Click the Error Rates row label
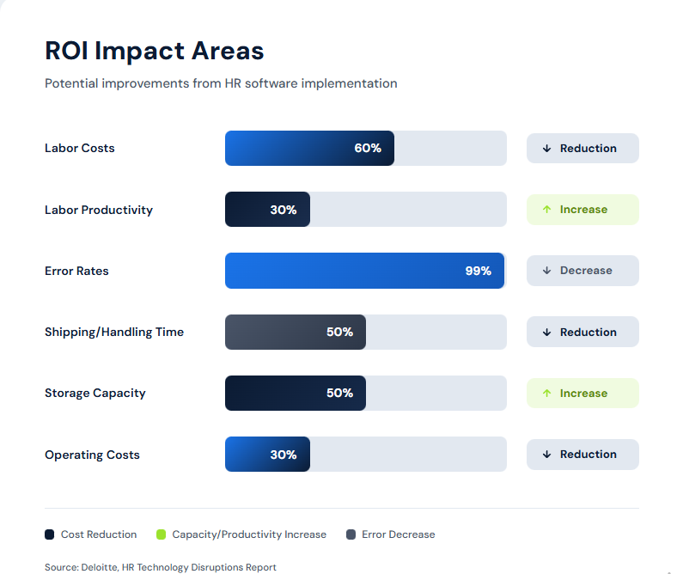Image resolution: width=677 pixels, height=574 pixels. [76, 271]
